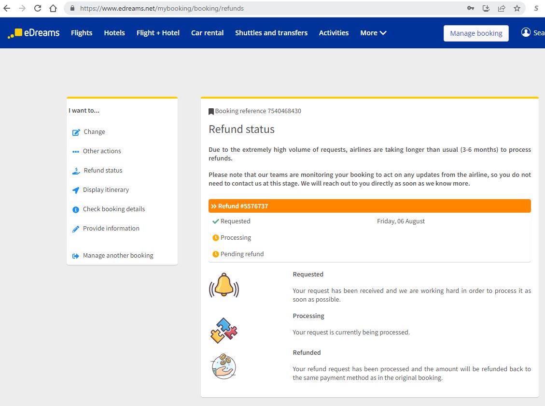545x406 pixels.
Task: Click the Requested row with green checkmark
Action: (x=369, y=221)
